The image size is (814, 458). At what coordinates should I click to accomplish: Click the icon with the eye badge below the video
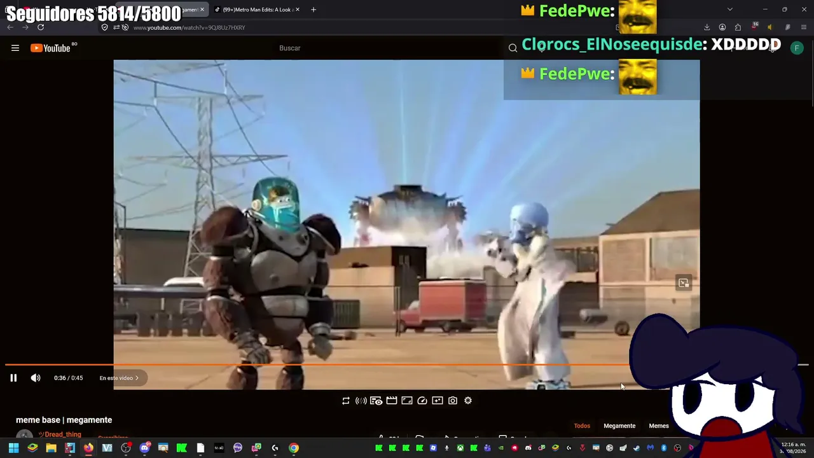376,401
